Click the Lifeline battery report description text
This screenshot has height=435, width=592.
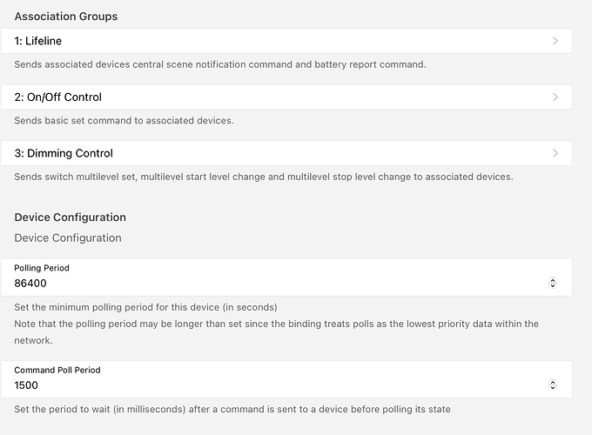[219, 64]
